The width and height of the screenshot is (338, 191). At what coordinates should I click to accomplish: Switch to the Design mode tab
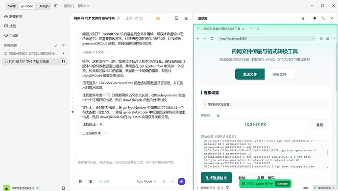click(43, 6)
